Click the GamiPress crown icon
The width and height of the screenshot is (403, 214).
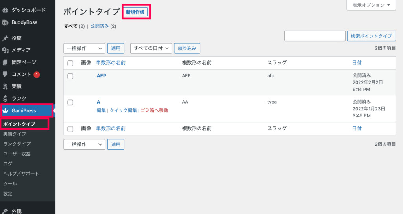6,110
